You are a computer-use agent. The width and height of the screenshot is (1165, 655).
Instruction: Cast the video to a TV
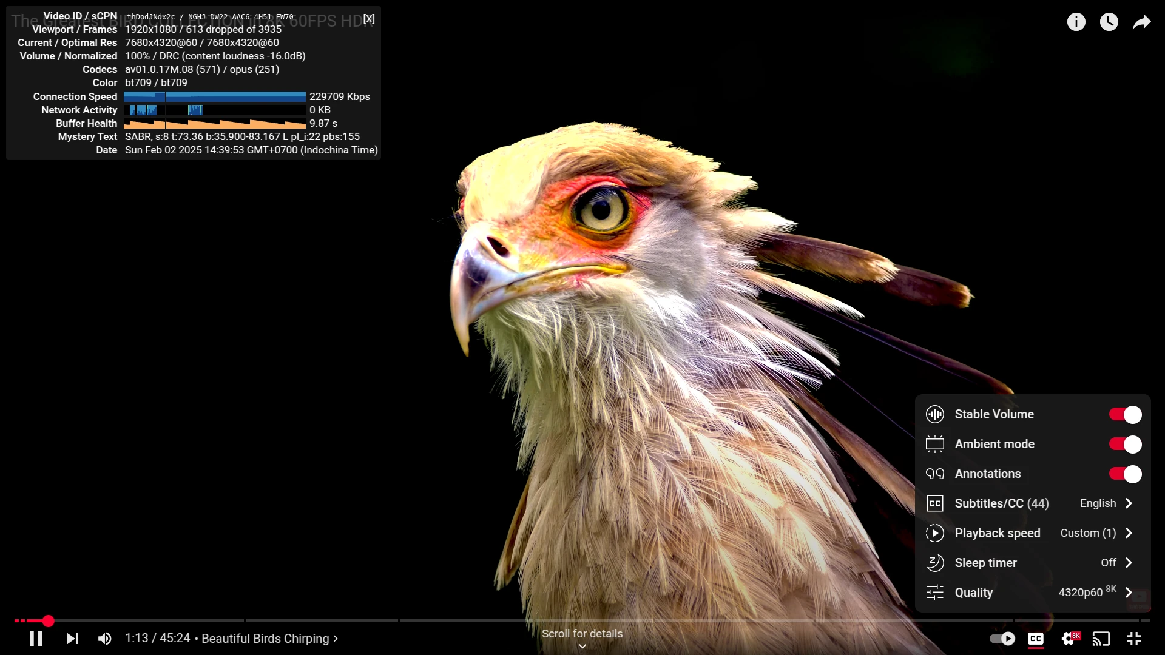point(1101,639)
